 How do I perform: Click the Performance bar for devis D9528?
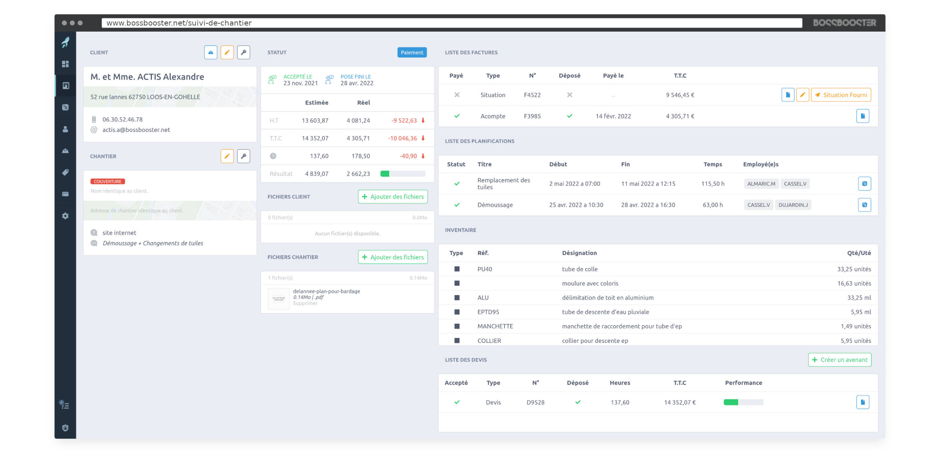pos(743,402)
